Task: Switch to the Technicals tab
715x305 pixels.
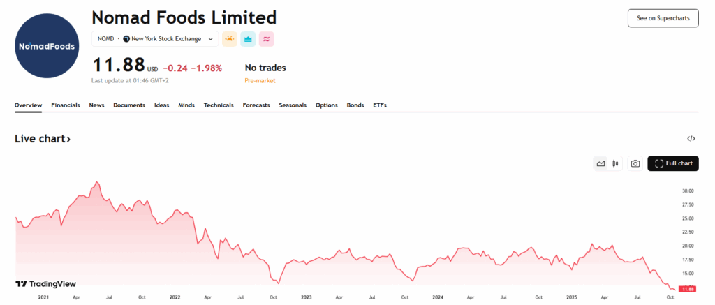Action: (x=219, y=105)
